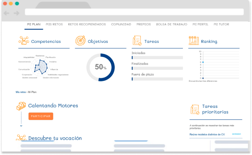The height and width of the screenshot is (155, 252).
Task: Click the Competencias people icon
Action: pos(24,41)
